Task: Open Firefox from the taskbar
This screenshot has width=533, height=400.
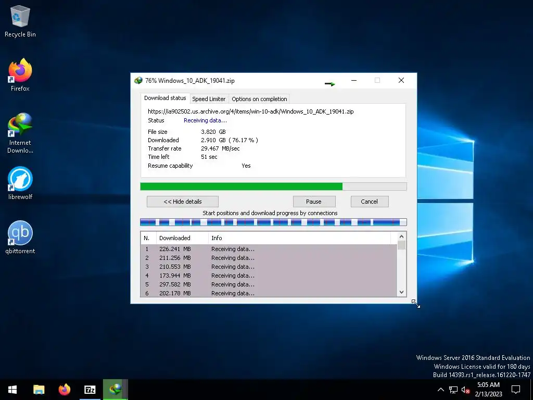Action: (x=64, y=390)
